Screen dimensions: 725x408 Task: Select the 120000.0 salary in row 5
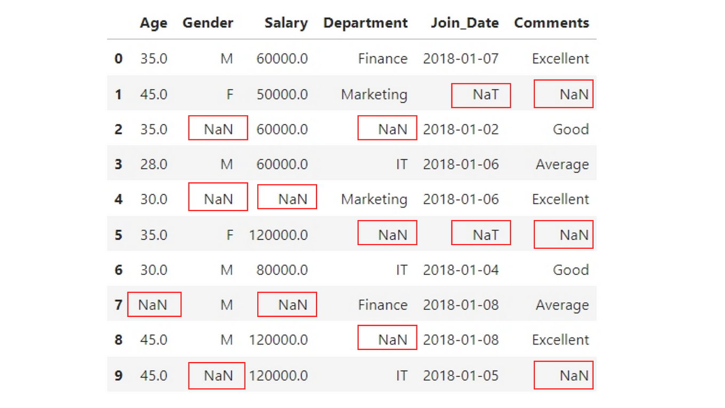tap(278, 235)
